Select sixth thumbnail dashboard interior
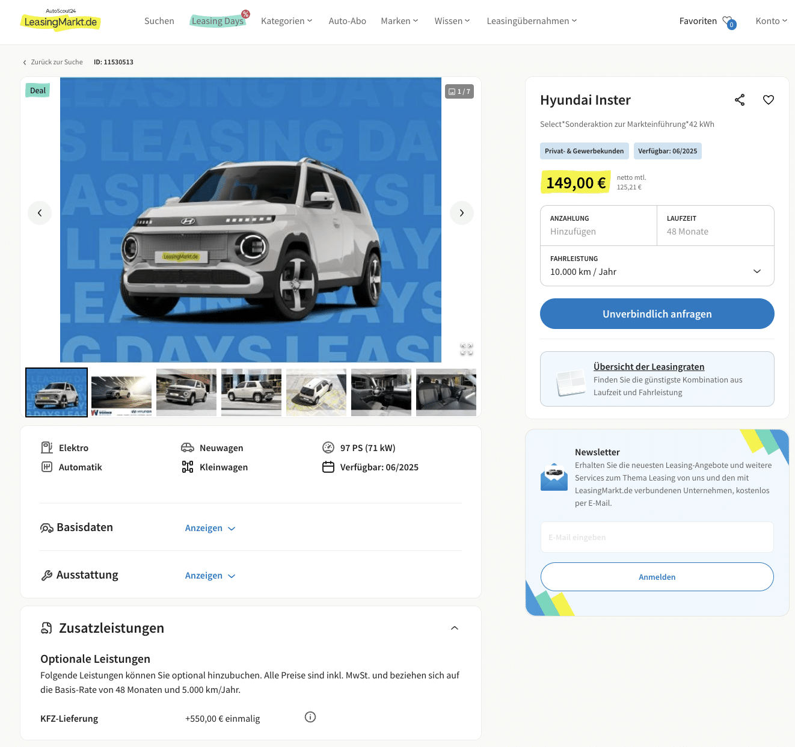The image size is (795, 747). click(x=381, y=392)
